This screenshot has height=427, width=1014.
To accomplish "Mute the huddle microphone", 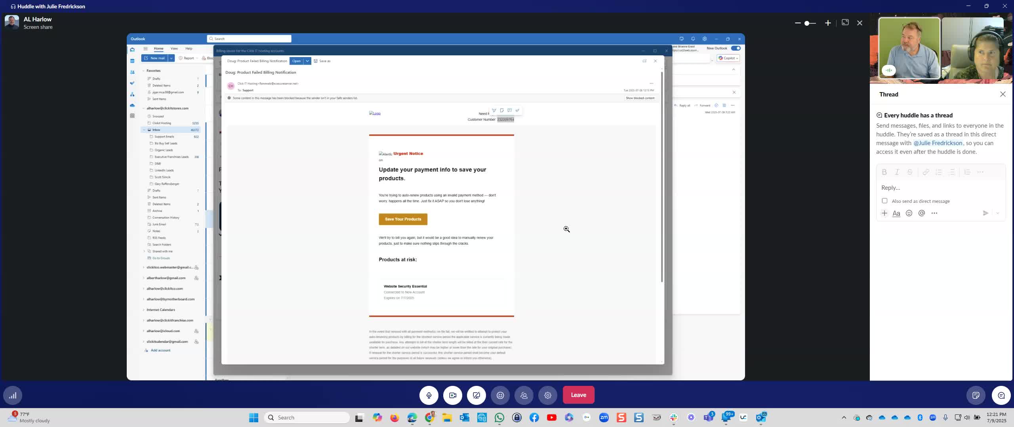I will (x=429, y=395).
